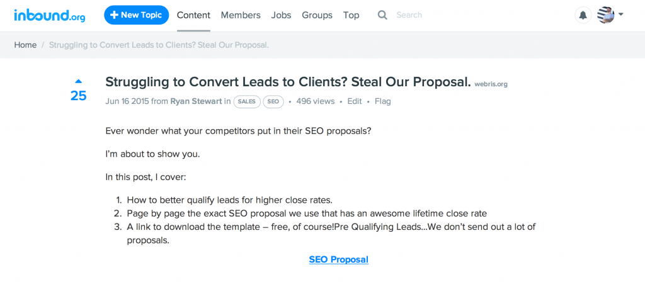Click the New Topic button
Image resolution: width=645 pixels, height=284 pixels.
pos(136,15)
